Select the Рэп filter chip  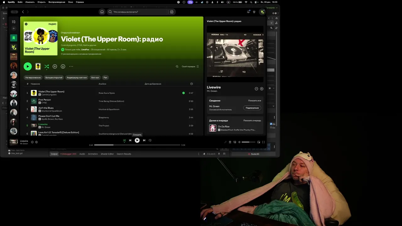(x=105, y=78)
